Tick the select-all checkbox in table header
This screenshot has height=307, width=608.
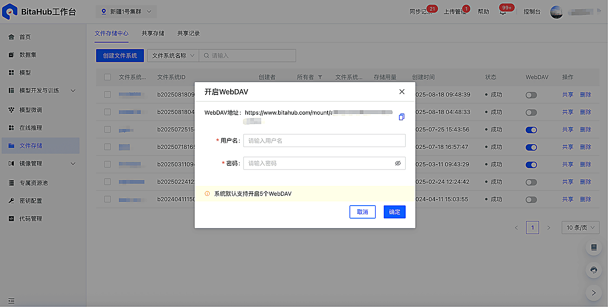click(107, 77)
